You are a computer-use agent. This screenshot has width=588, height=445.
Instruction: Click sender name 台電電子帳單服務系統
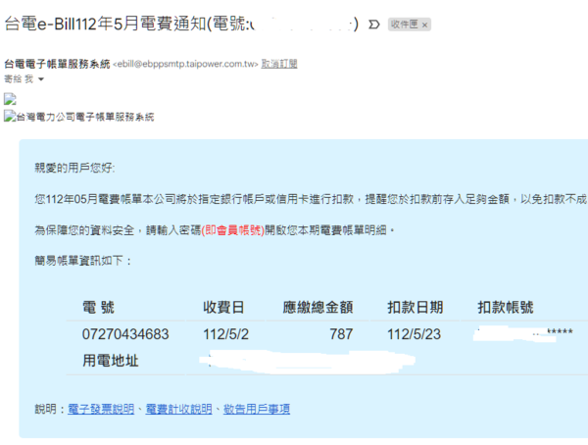point(58,64)
